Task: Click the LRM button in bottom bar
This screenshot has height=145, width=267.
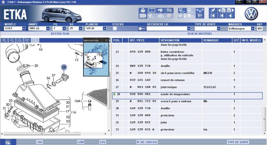Action: click(80, 142)
